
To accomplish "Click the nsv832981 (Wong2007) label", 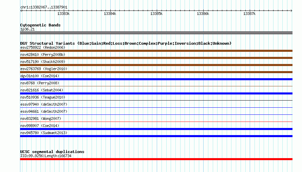I will [x=41, y=119].
